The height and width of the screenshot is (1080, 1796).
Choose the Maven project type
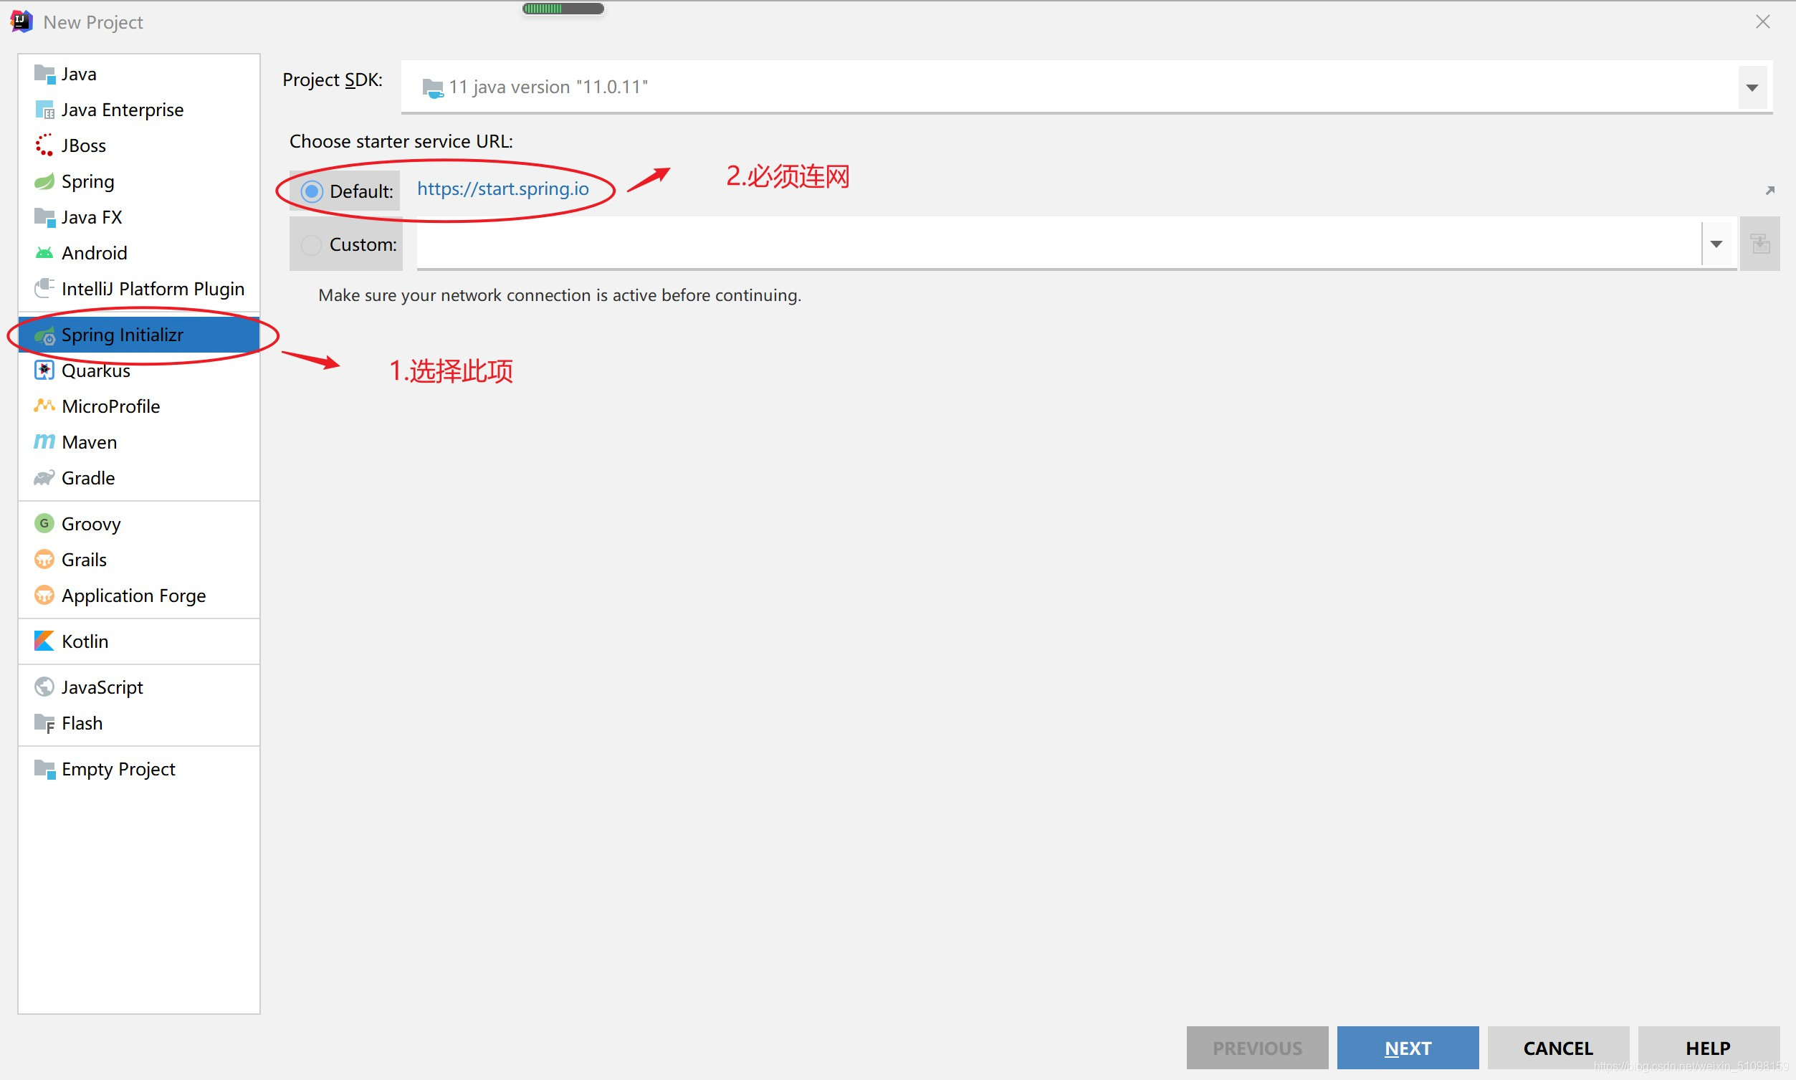pos(139,442)
